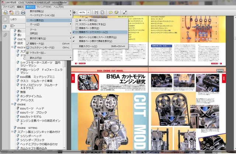
Task: Click the 閲覧モード menu icon
Action: pos(28,43)
